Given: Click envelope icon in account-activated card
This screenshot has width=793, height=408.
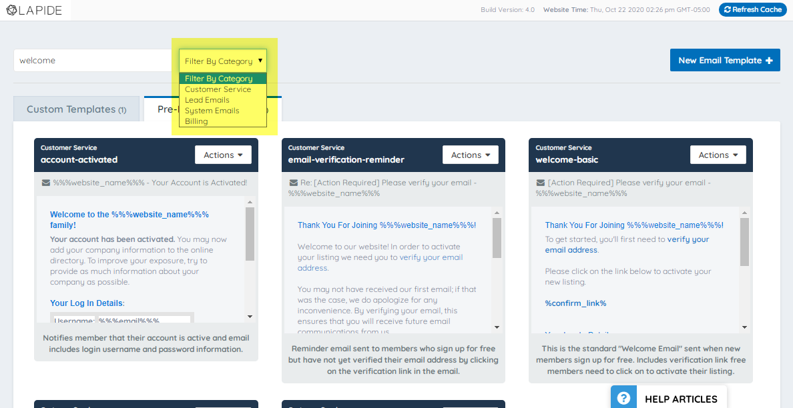Looking at the screenshot, I should click(x=46, y=183).
